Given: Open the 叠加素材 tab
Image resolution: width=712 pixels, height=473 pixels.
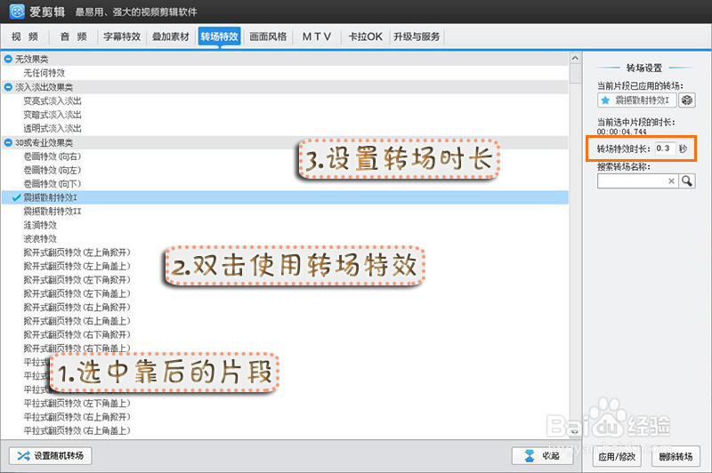Looking at the screenshot, I should pos(170,36).
